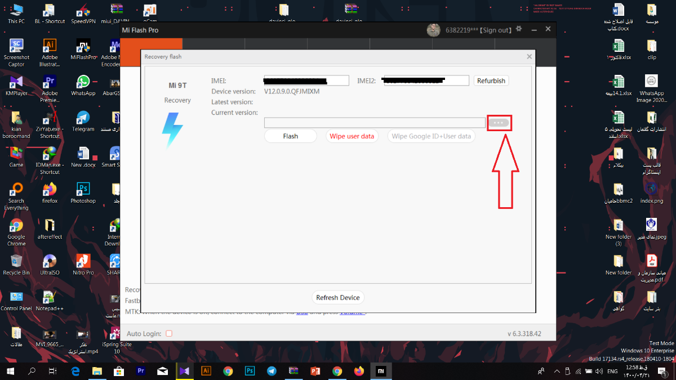Click the Flash button
Screen dimensions: 676x380
pos(291,136)
